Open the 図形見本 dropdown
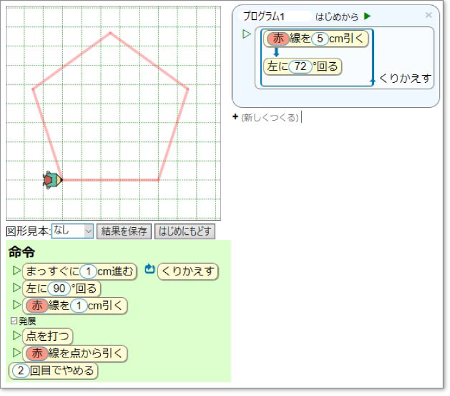450x396 pixels. [73, 231]
